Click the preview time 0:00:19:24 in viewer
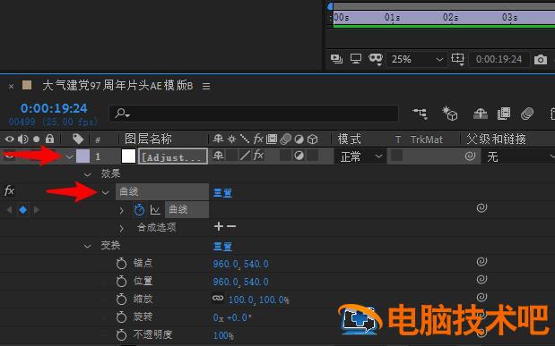This screenshot has height=346, width=555. pos(499,59)
